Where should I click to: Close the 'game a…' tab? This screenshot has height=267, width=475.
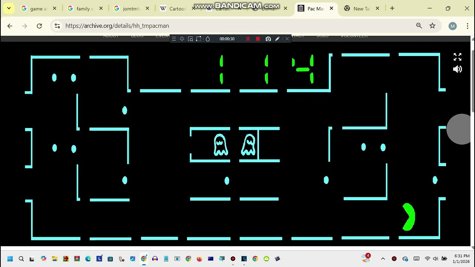(55, 9)
